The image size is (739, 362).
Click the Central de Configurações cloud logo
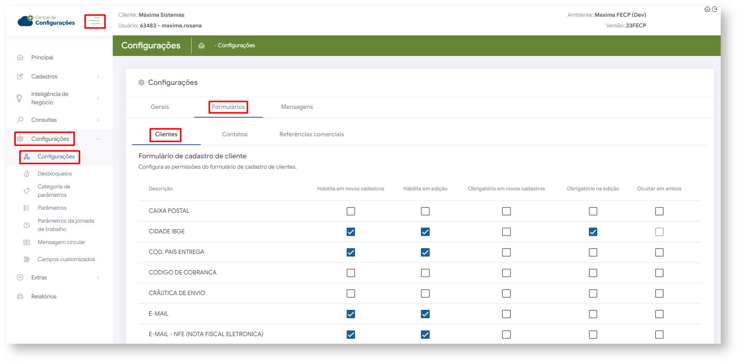(26, 21)
